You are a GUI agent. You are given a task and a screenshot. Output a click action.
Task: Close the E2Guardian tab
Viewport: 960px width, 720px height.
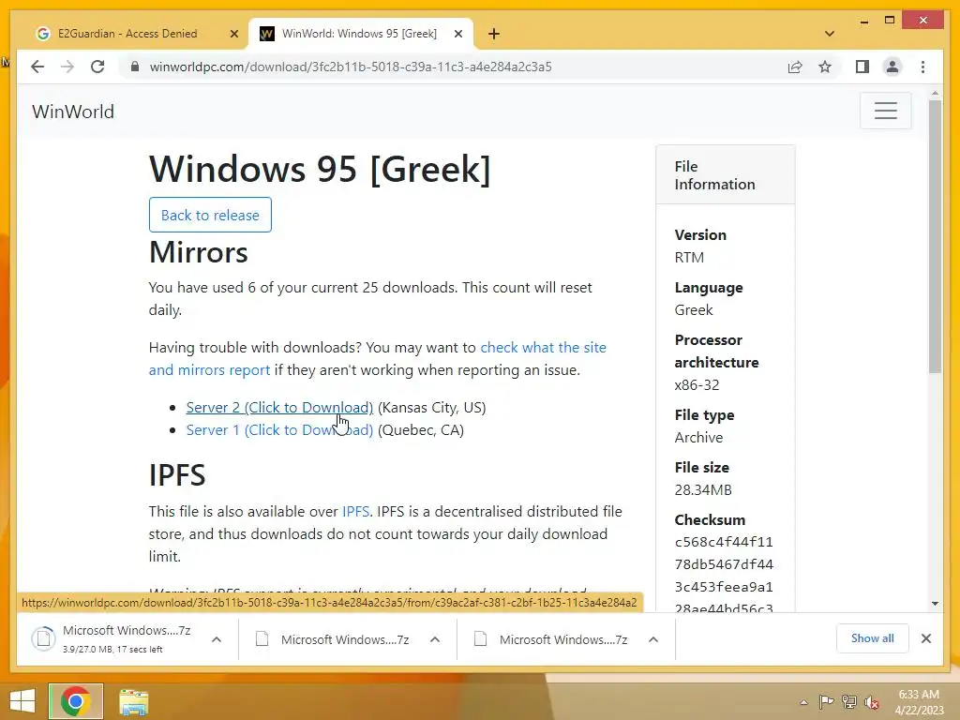pos(233,35)
